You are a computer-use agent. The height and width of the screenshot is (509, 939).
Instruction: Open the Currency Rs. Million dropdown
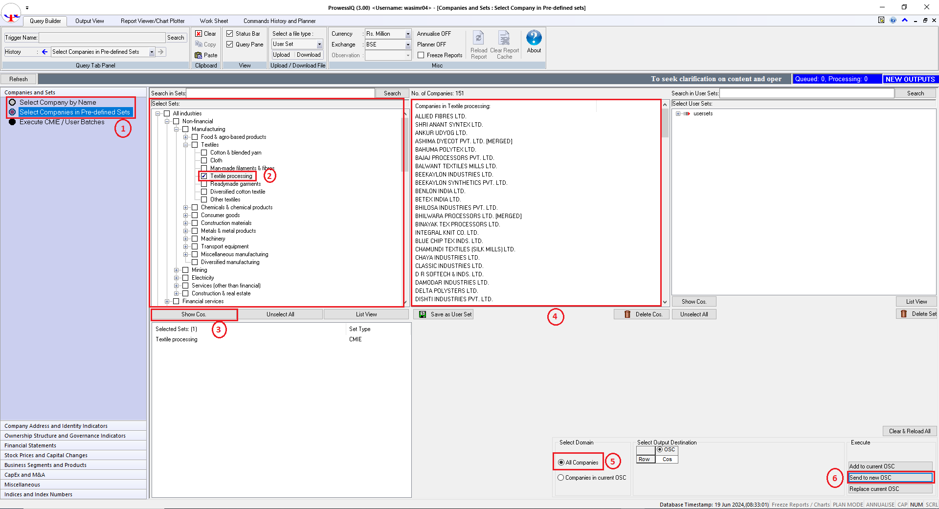pyautogui.click(x=408, y=34)
